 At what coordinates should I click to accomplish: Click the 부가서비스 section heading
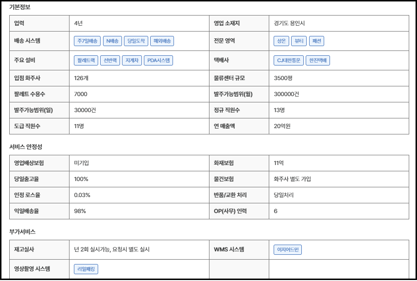click(x=22, y=232)
